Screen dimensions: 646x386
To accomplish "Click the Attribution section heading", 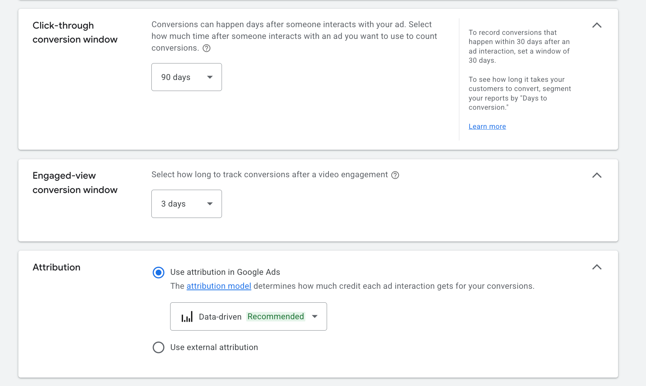I will pos(57,267).
